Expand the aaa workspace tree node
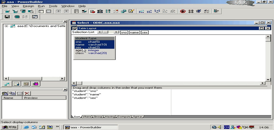This screenshot has height=130, width=274. point(6,26)
